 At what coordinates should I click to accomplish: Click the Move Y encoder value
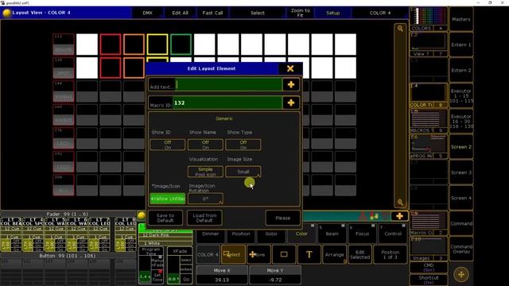click(x=275, y=280)
